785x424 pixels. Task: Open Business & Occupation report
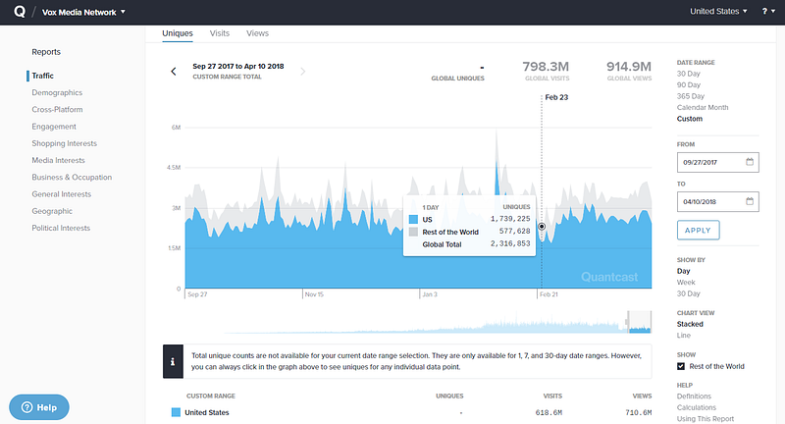[x=72, y=178]
